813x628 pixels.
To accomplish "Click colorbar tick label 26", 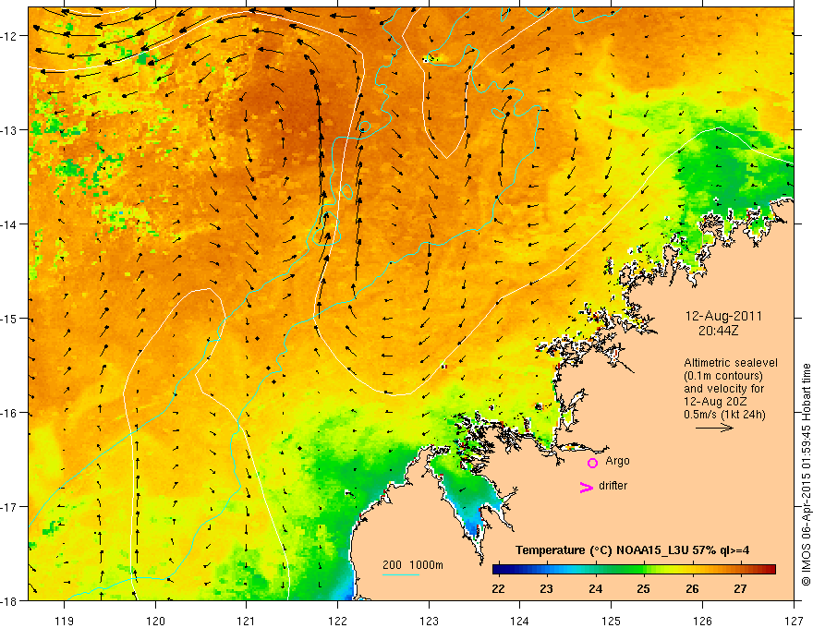I will click(692, 588).
